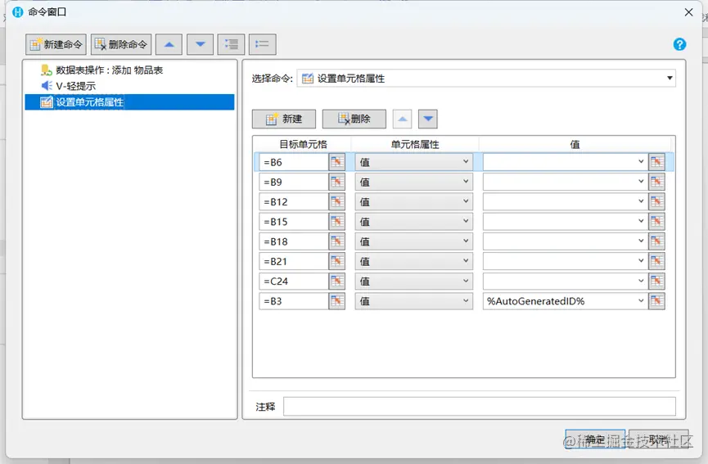Open 单元格属性 dropdown in =B12 row
Viewport: 708px width, 464px height.
tap(413, 202)
